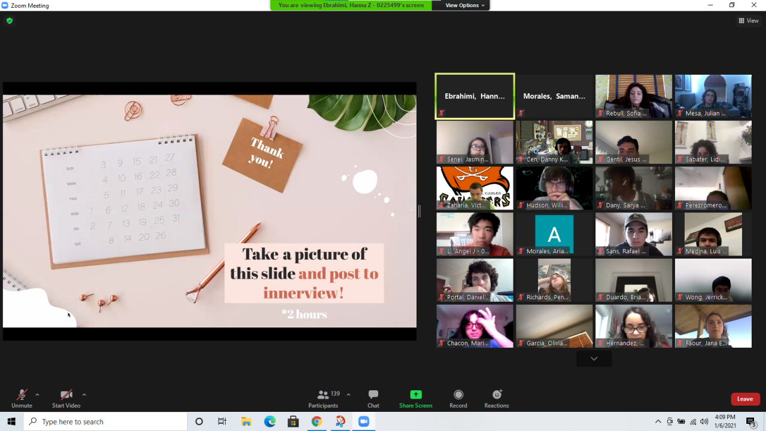
Task: Select the Portal, Daniel video tile
Action: 475,280
